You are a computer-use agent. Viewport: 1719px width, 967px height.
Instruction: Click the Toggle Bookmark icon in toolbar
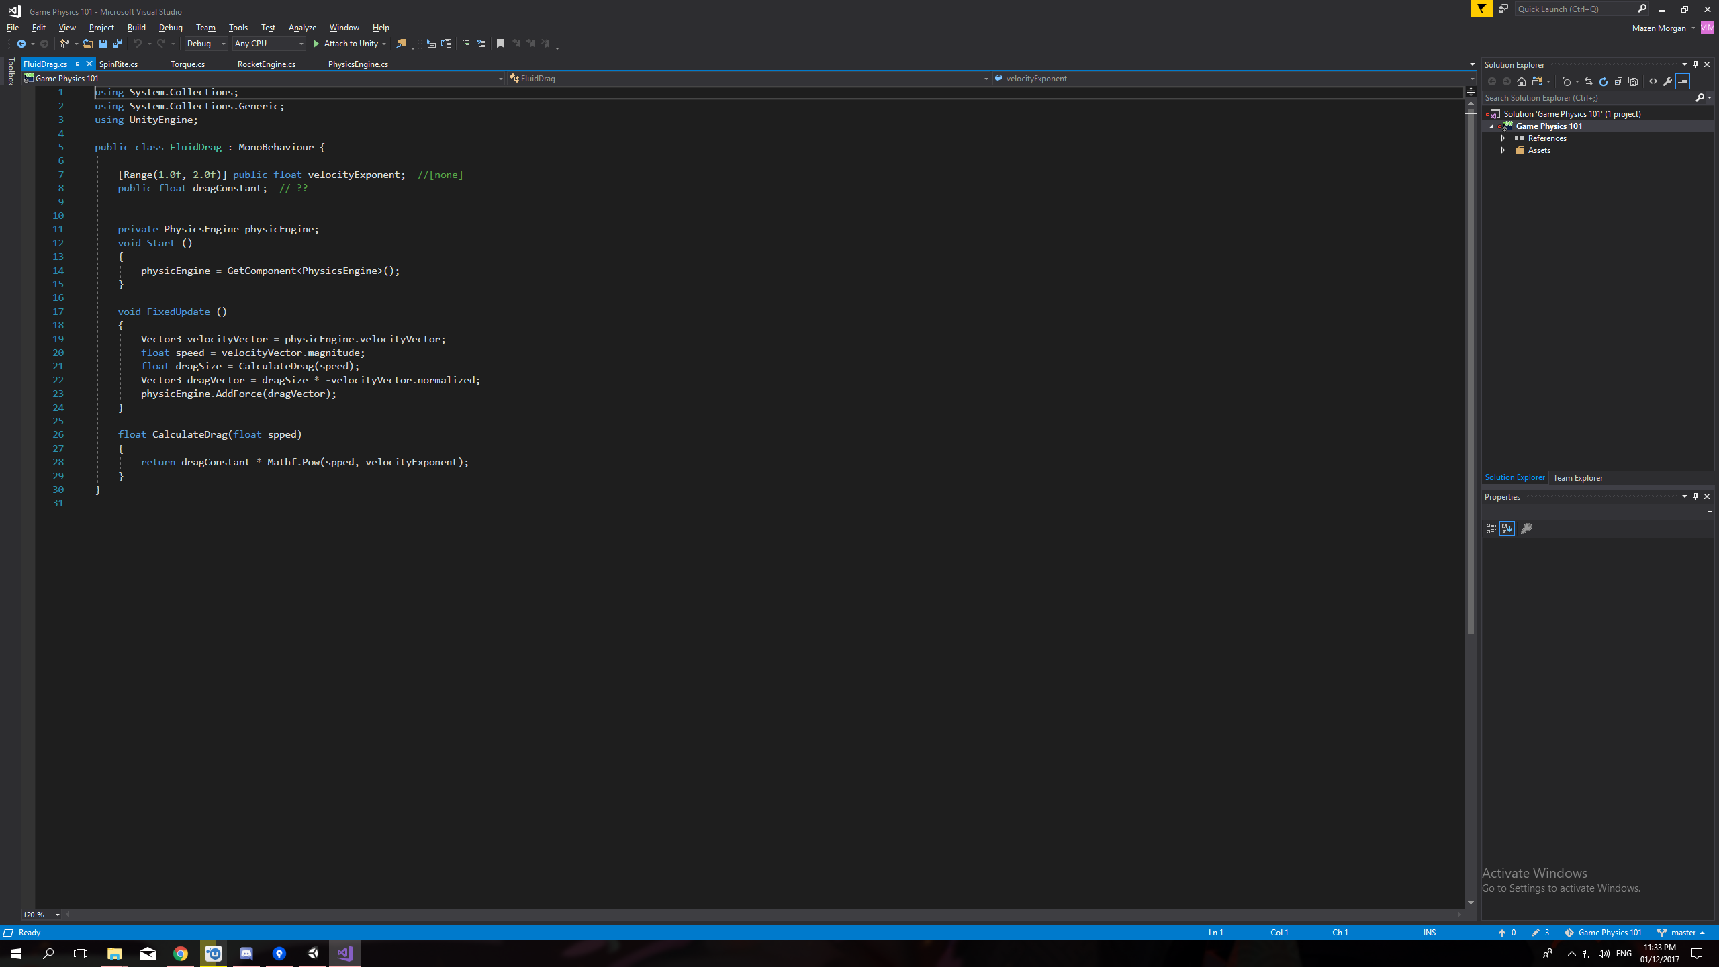click(x=500, y=44)
